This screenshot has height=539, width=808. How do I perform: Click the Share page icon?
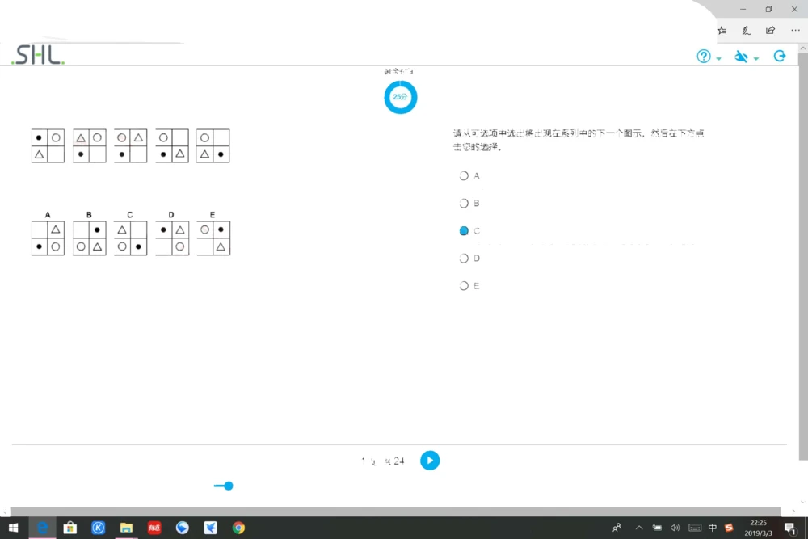(770, 30)
